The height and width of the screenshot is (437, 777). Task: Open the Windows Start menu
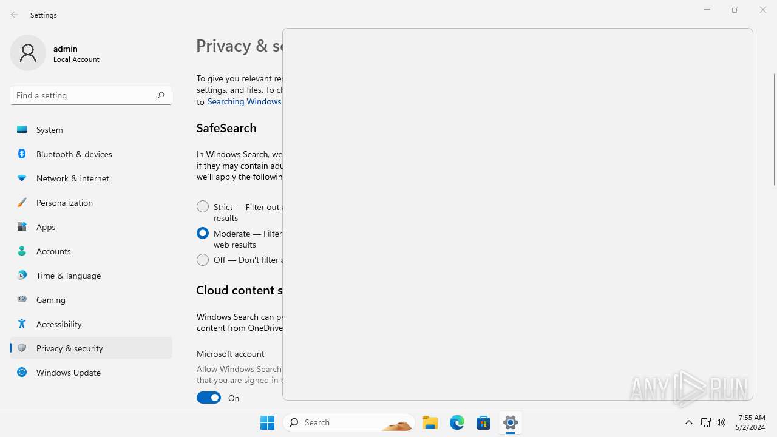pyautogui.click(x=267, y=422)
